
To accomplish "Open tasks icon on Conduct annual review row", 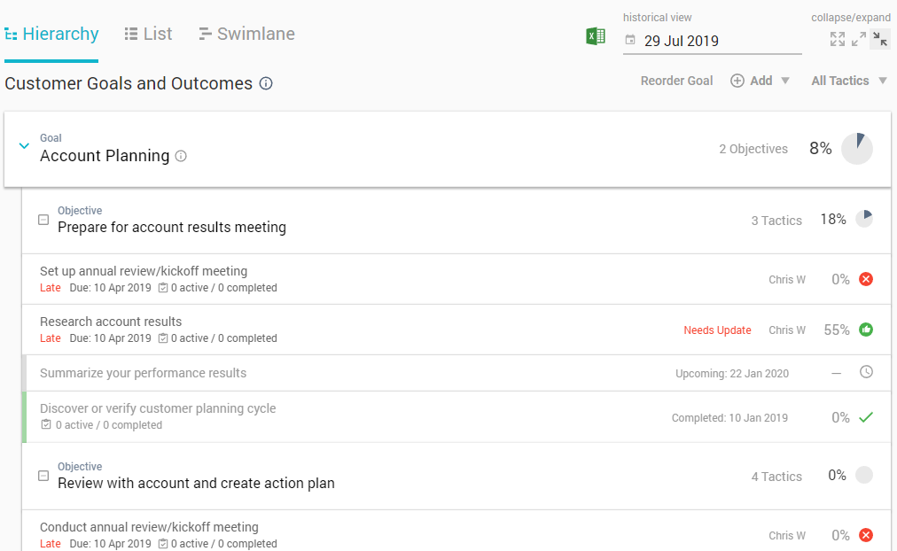I will (x=163, y=544).
